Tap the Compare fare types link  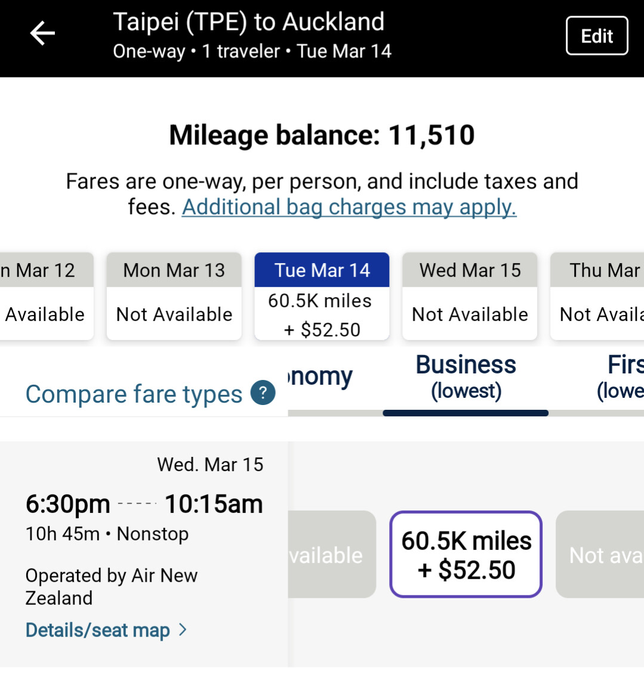(134, 394)
